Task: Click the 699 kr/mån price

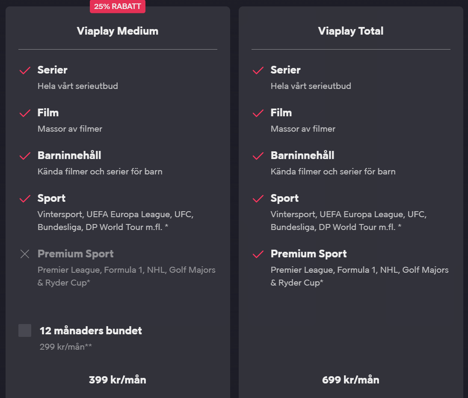Action: [351, 380]
